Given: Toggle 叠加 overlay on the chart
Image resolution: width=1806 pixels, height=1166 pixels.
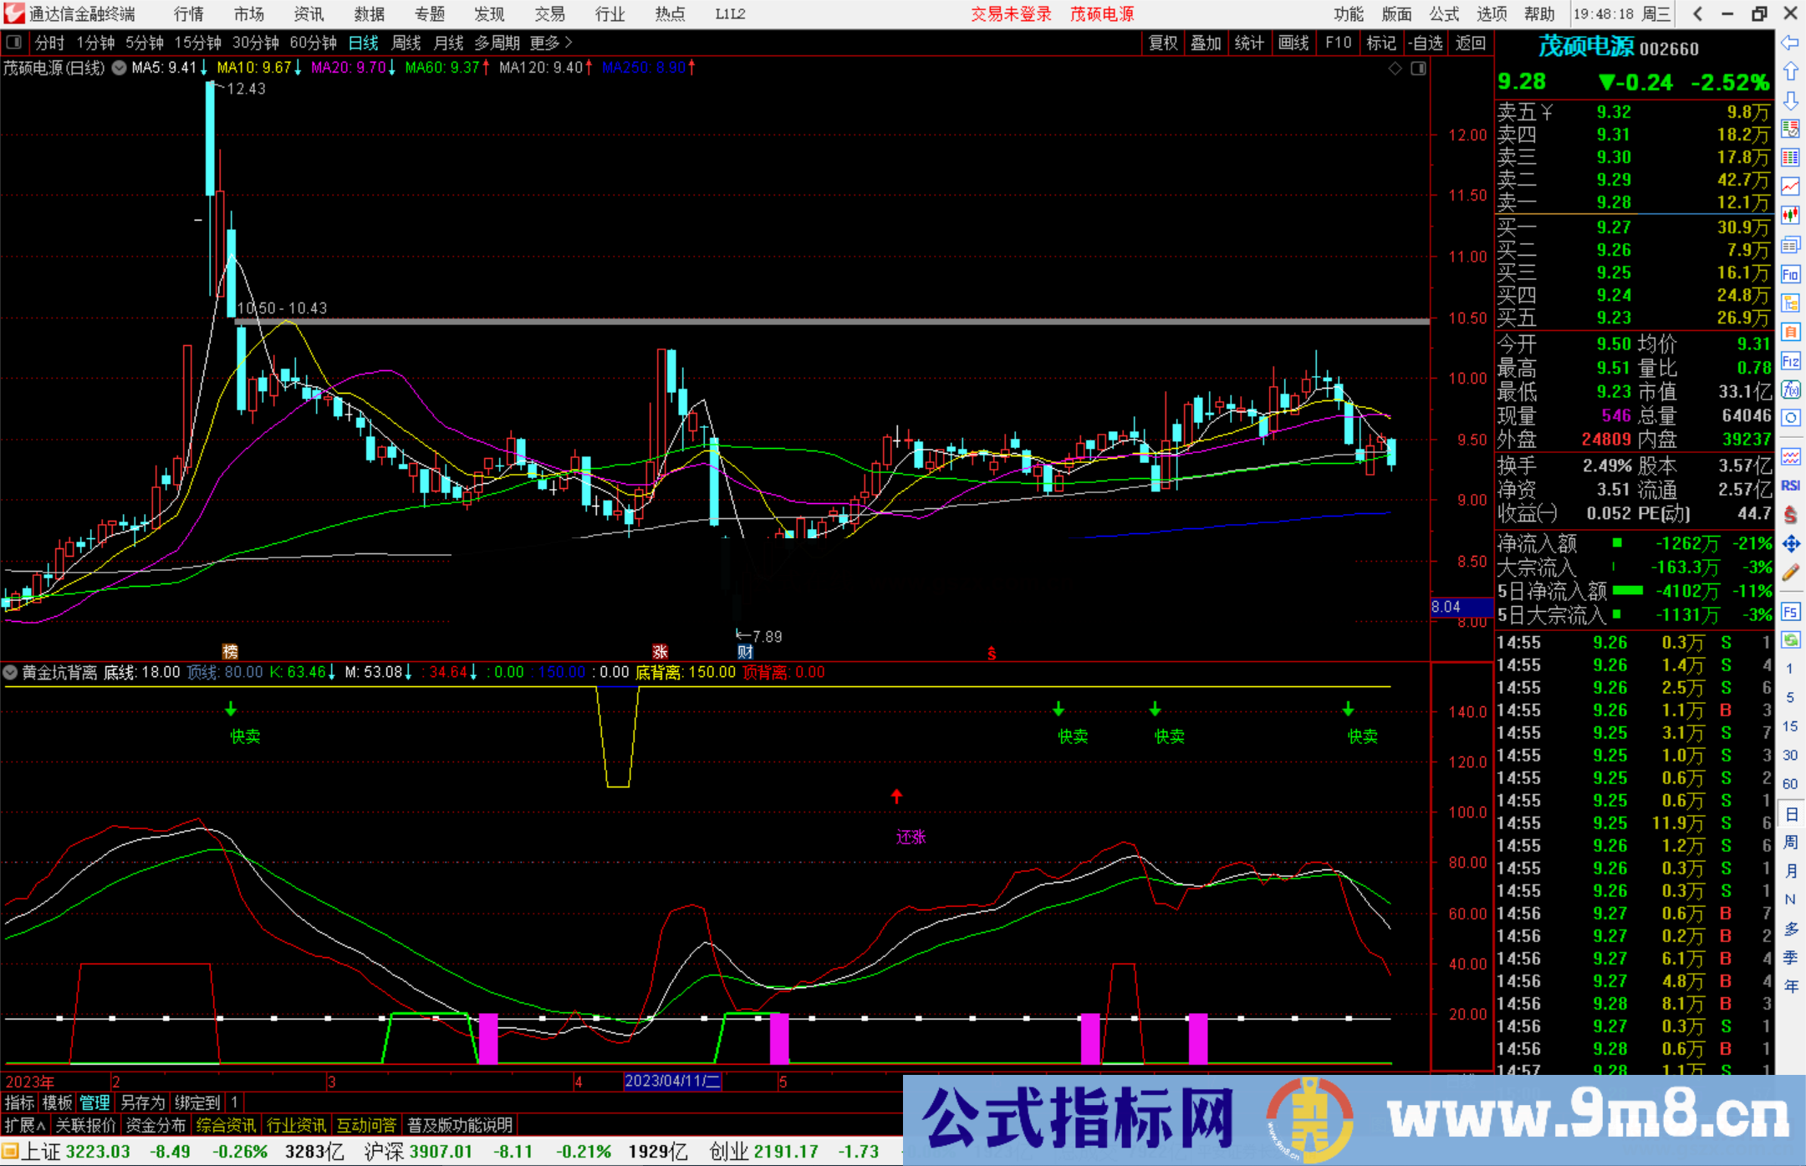Looking at the screenshot, I should point(1207,43).
